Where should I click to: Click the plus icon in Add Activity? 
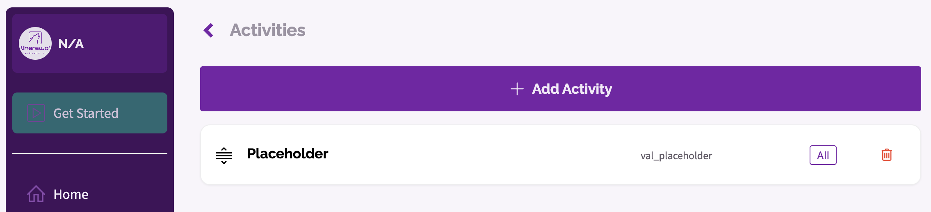click(x=517, y=89)
